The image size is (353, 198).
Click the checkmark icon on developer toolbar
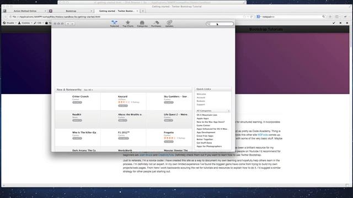334,23
